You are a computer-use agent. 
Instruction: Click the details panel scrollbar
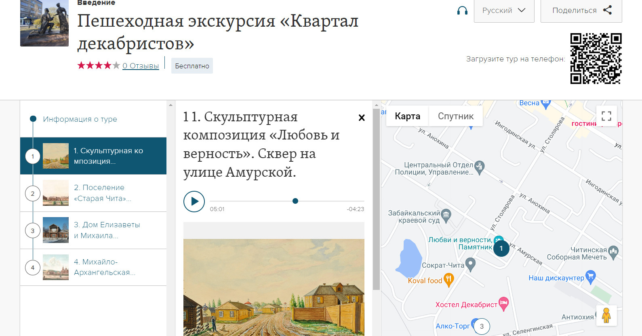pos(376,199)
